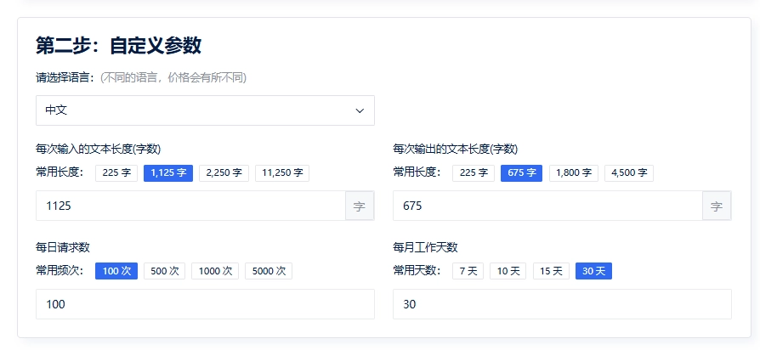Viewport: 760px width, 350px height.
Task: Click daily requests field showing 100
Action: (205, 304)
